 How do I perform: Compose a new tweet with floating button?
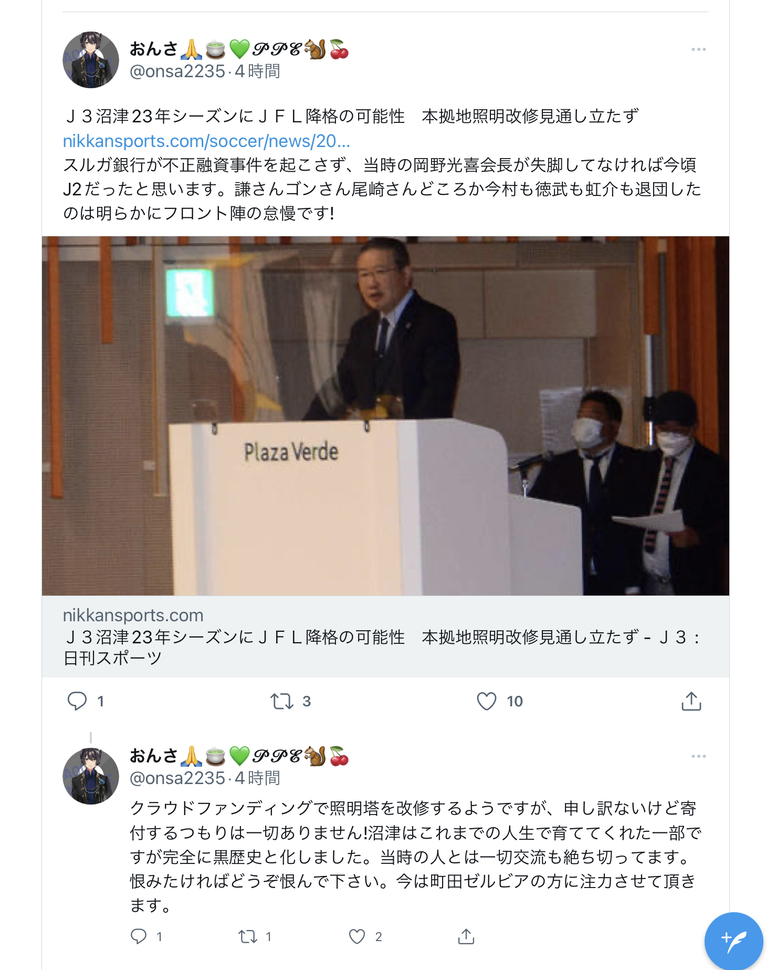[x=733, y=941]
